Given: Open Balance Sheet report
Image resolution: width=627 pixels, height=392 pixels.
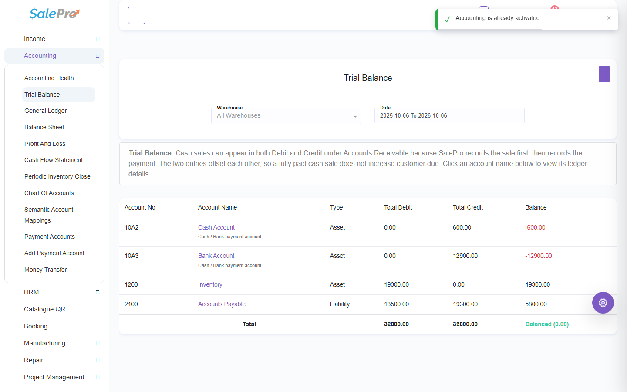Looking at the screenshot, I should click(44, 127).
